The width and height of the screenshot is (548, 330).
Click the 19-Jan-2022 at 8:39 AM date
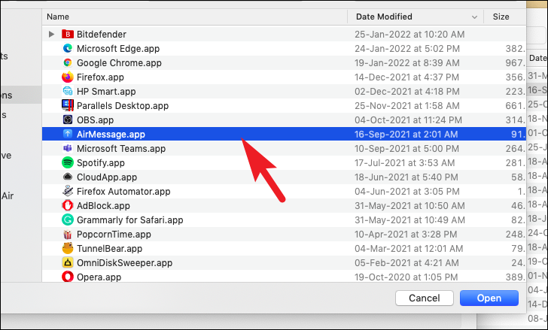coord(407,63)
